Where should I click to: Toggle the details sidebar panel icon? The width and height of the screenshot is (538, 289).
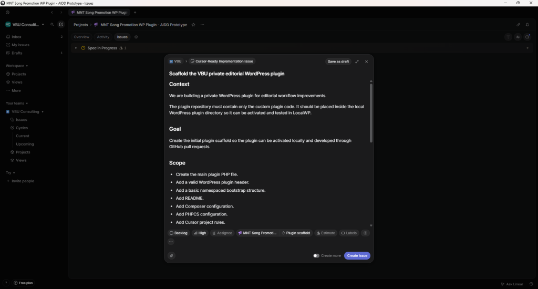527,37
